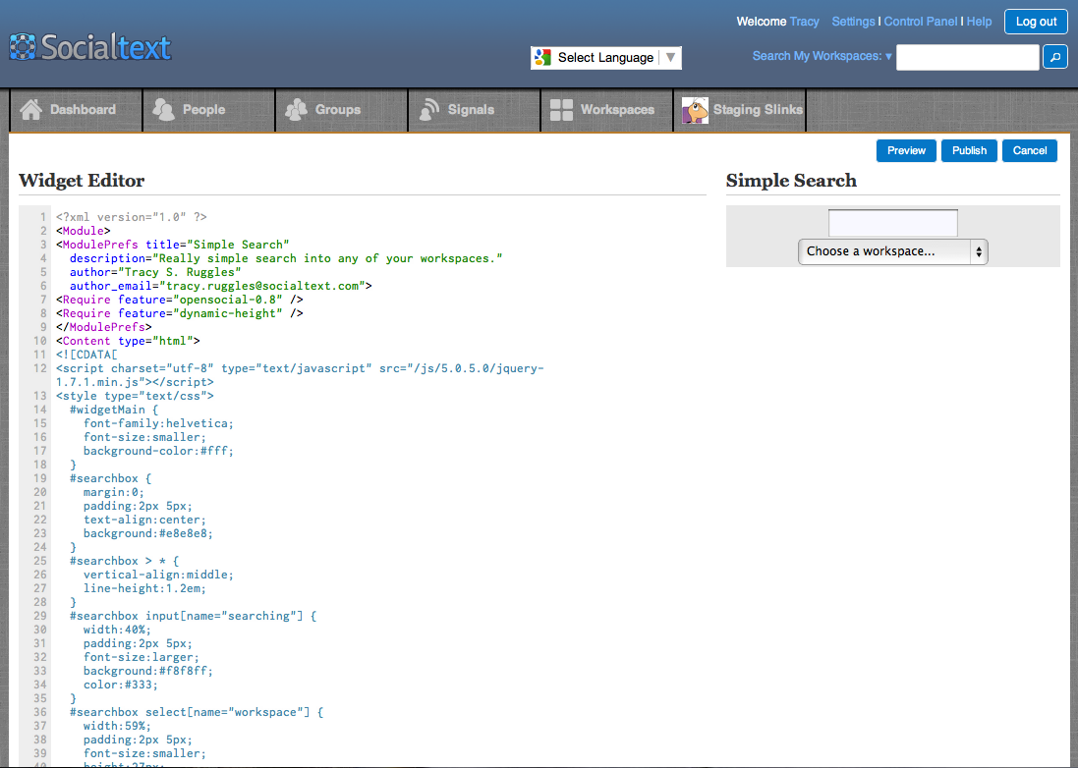Screen dimensions: 1078x768
Task: Click the '<?xml version="1.0" ?>' line
Action: (x=132, y=217)
